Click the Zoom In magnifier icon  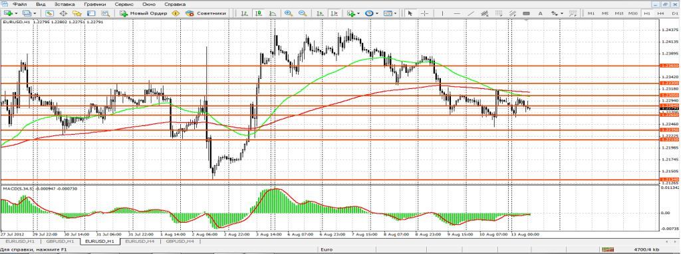(289, 13)
